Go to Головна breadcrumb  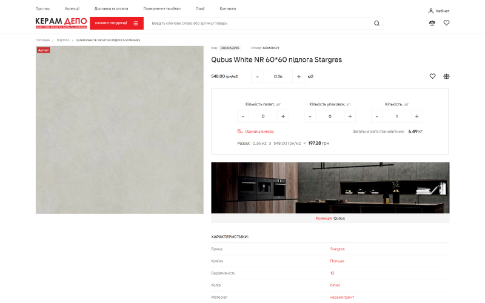42,40
